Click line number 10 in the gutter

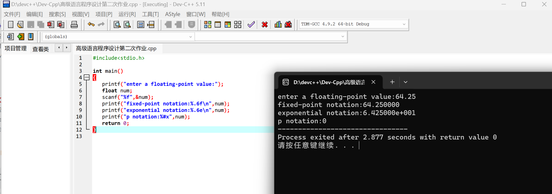click(79, 117)
